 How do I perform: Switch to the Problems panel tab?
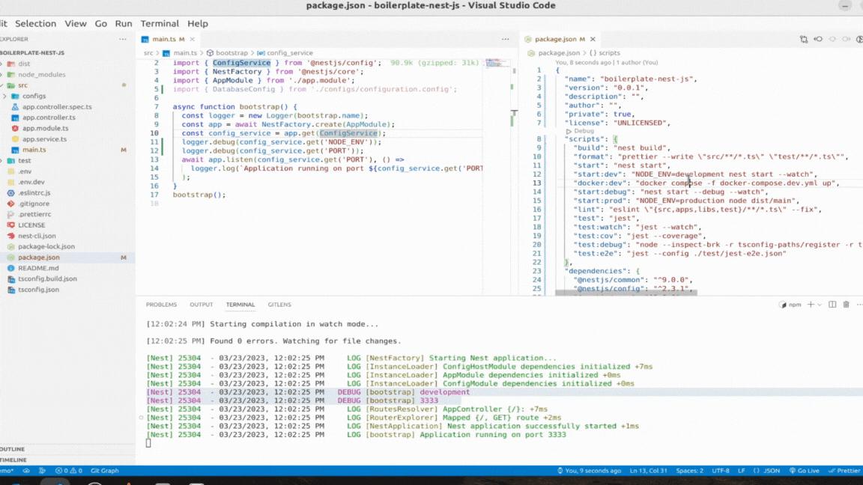tap(161, 305)
